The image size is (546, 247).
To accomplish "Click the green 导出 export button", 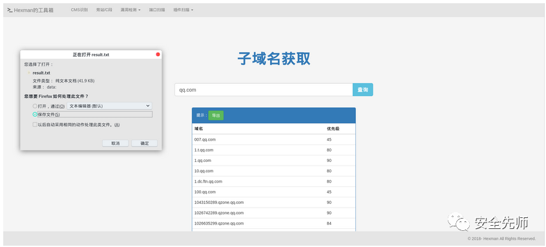I will (216, 115).
